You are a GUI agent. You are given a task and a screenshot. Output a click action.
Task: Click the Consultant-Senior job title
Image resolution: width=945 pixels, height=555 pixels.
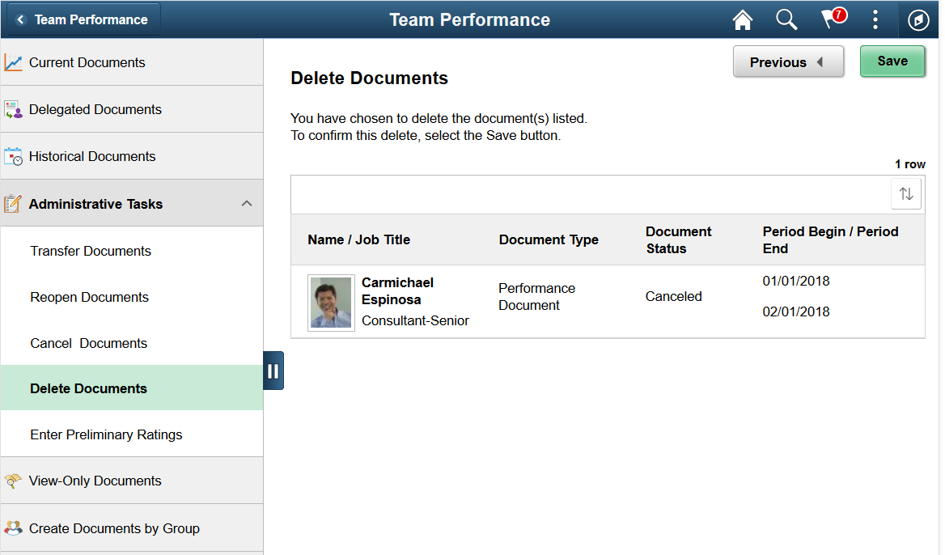coord(415,320)
